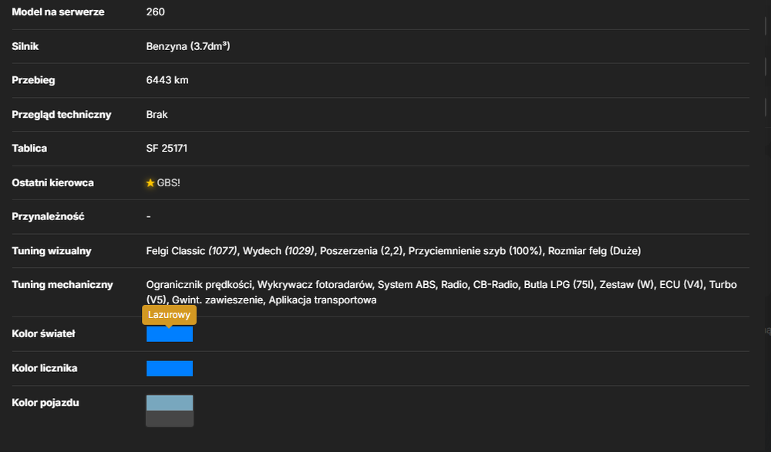Click the Zestaw (W) entry
Image resolution: width=771 pixels, height=452 pixels.
627,285
